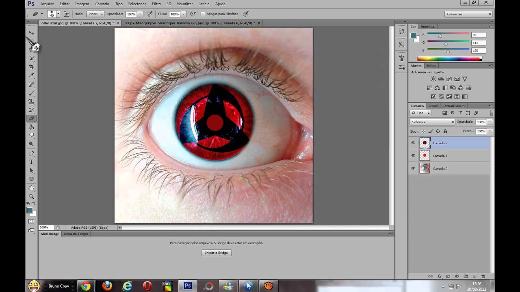This screenshot has height=292, width=520.
Task: Open the Filtro menu
Action: coord(156,4)
